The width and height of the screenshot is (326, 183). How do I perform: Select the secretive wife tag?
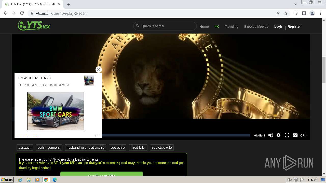[x=162, y=147]
